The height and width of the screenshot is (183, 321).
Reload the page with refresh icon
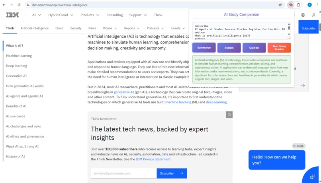pyautogui.click(x=19, y=5)
